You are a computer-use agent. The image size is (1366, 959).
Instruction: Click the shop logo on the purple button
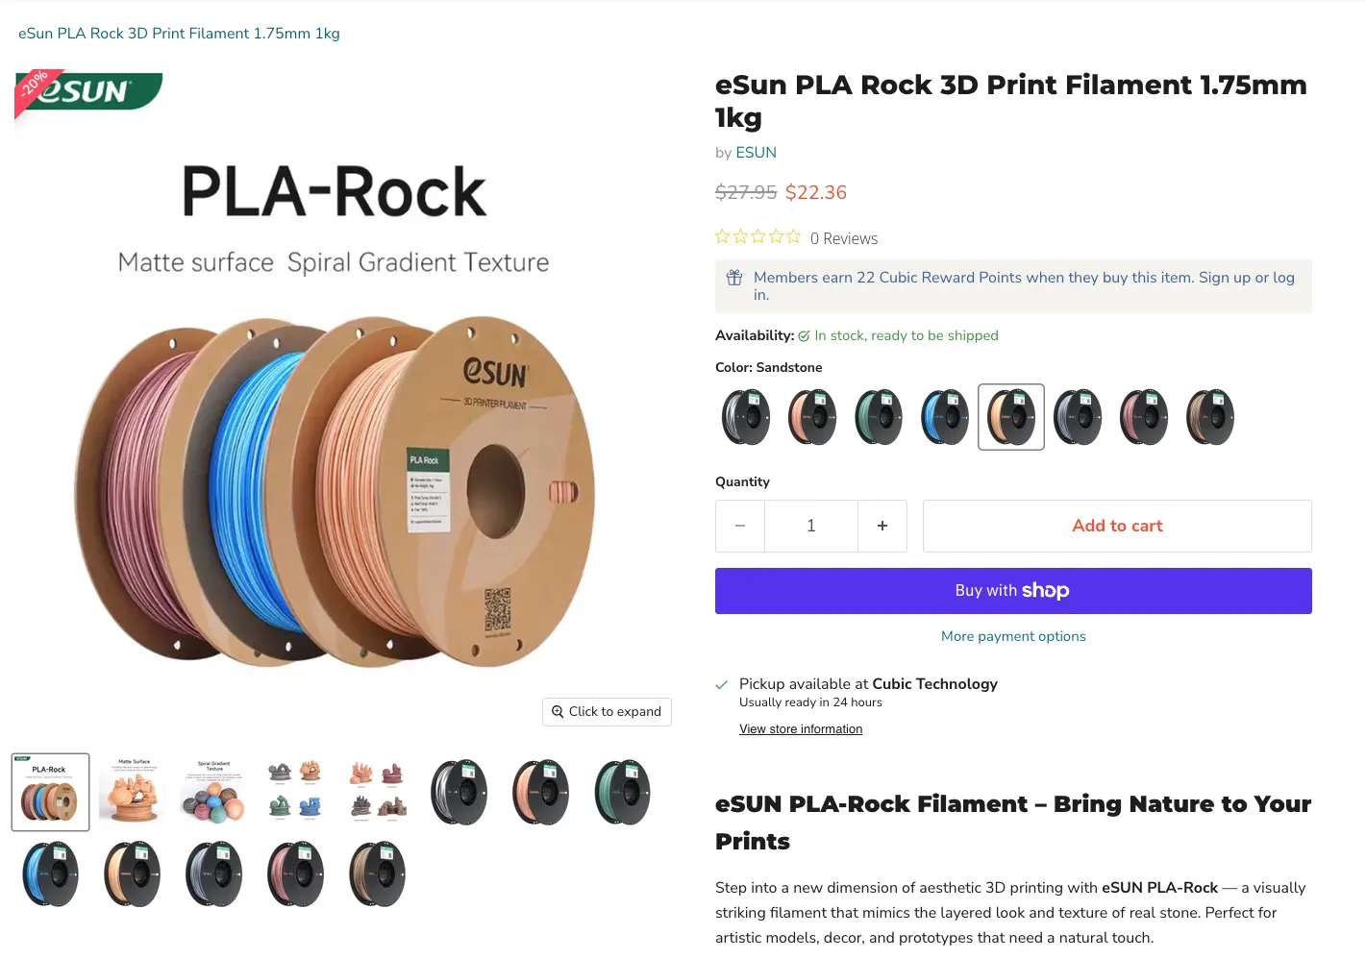(x=1047, y=590)
